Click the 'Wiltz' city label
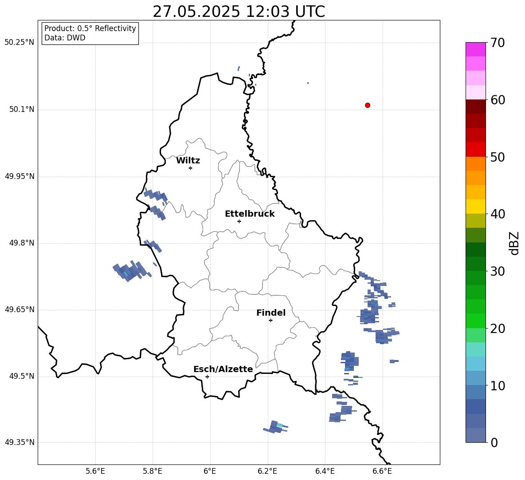 point(188,161)
